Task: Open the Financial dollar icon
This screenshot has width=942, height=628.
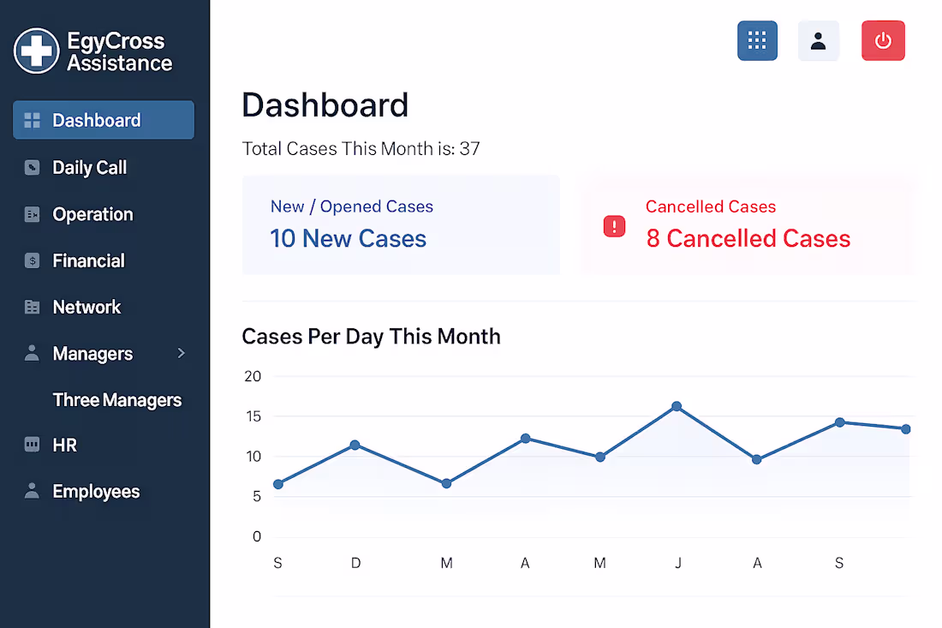Action: [x=32, y=260]
